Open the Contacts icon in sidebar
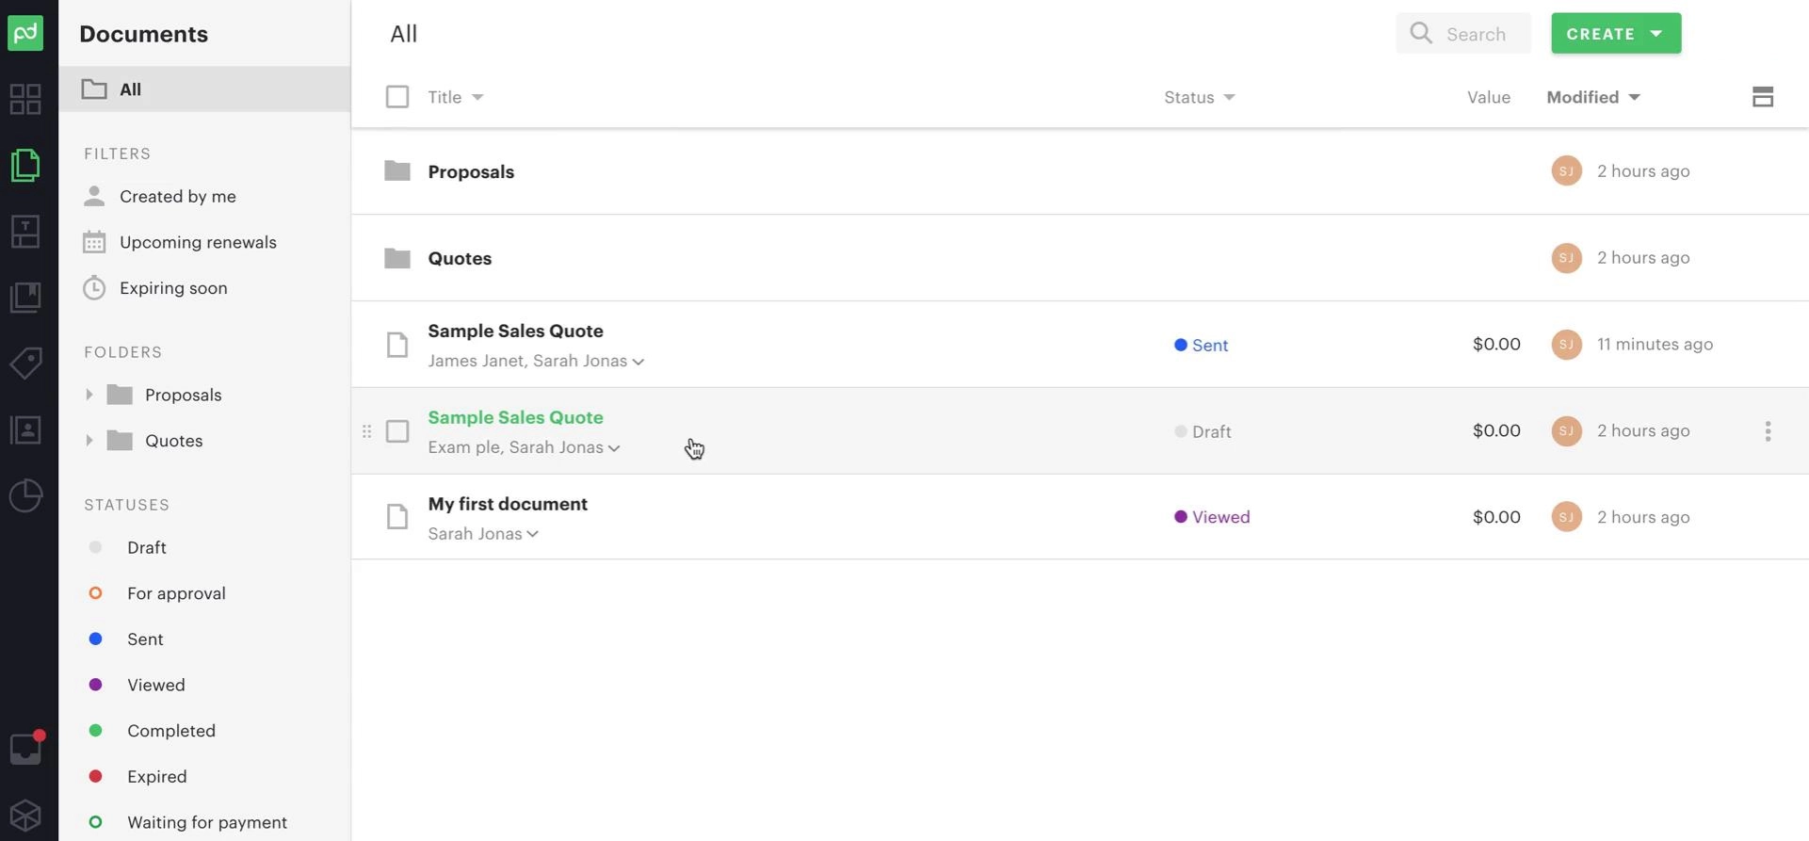 [x=25, y=429]
